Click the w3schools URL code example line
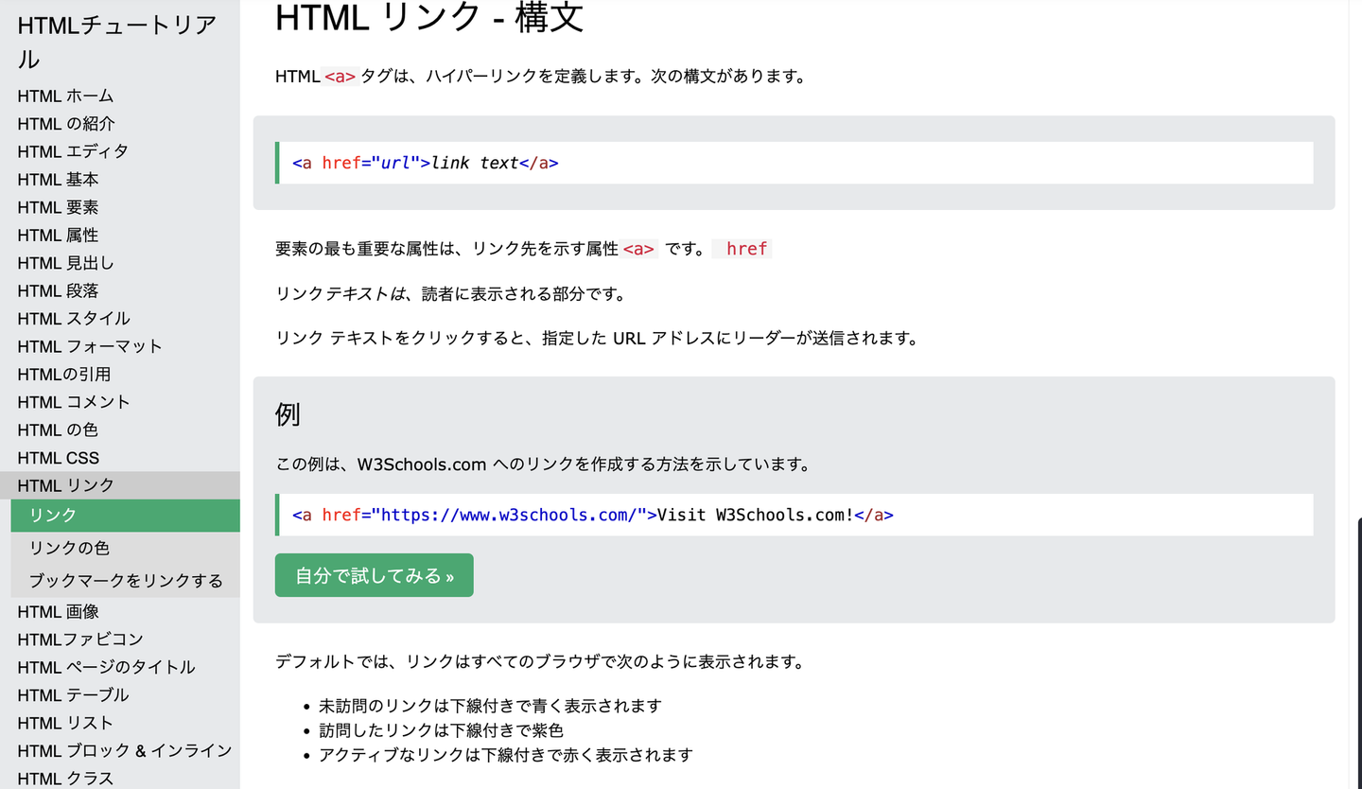Screen dimensions: 1362x789 (592, 516)
